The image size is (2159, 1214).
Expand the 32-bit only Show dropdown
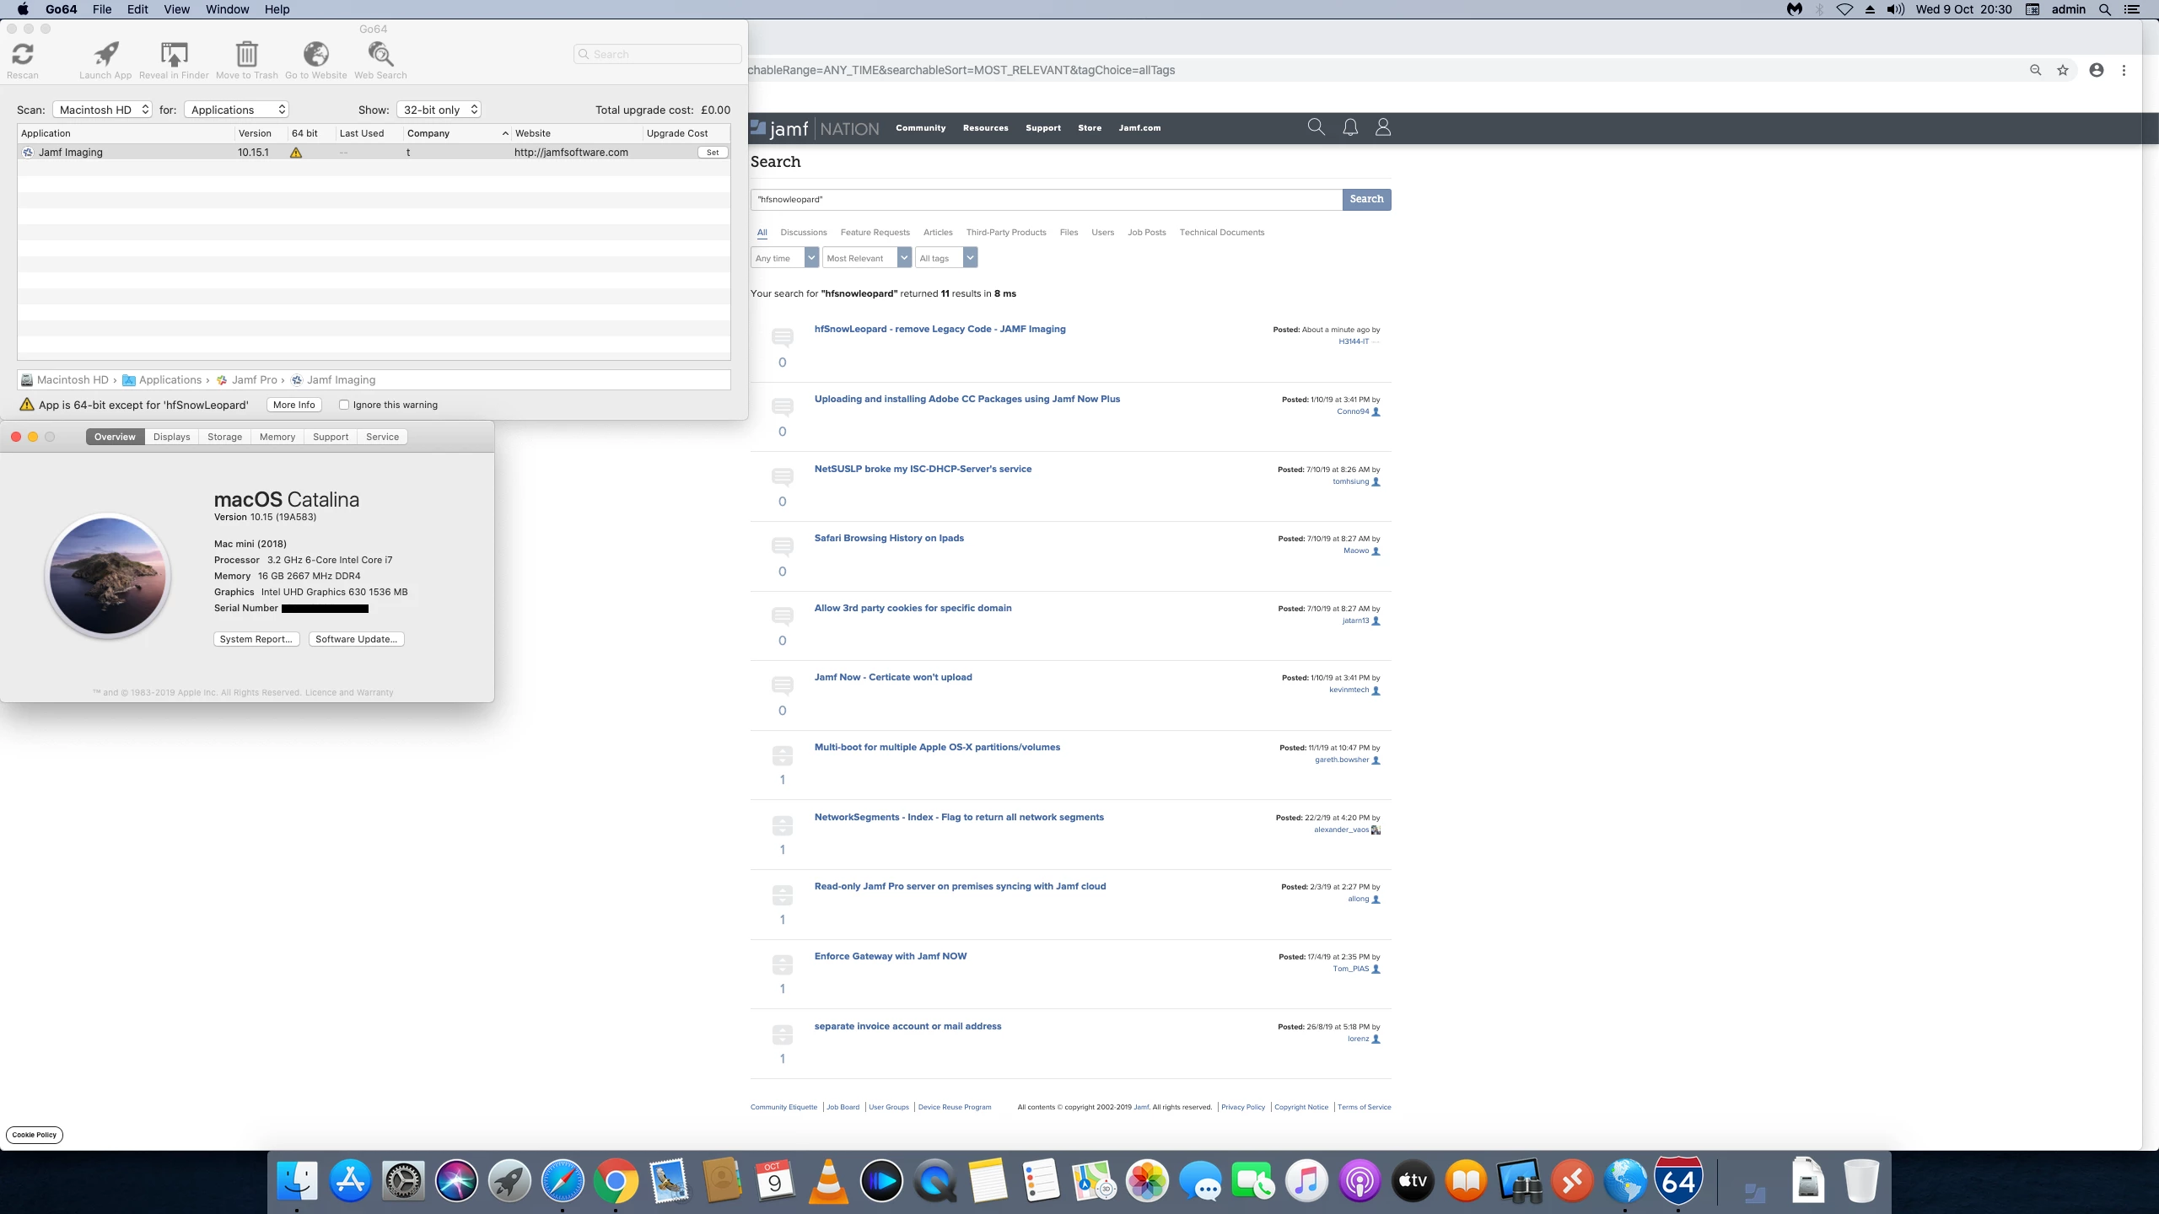pyautogui.click(x=439, y=110)
